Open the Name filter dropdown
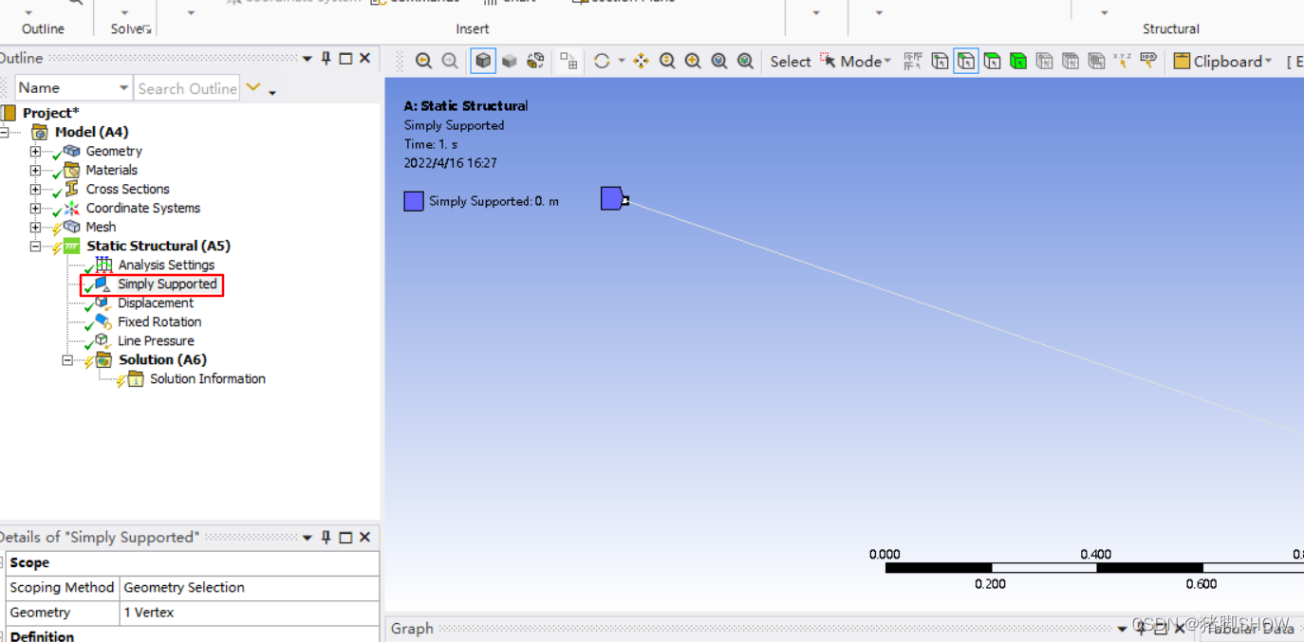The width and height of the screenshot is (1304, 642). tap(123, 88)
